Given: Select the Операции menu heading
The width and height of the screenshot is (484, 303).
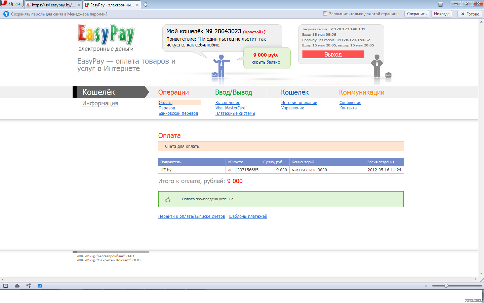Looking at the screenshot, I should coord(173,92).
